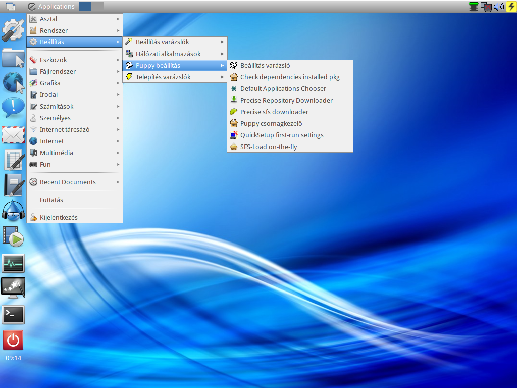Viewport: 517px width, 388px height.
Task: Open the terminal icon in the dock
Action: pos(13,314)
